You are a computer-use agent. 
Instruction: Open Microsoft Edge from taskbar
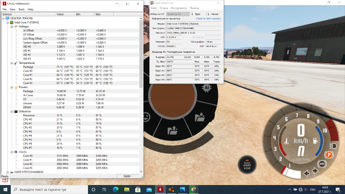(116, 190)
